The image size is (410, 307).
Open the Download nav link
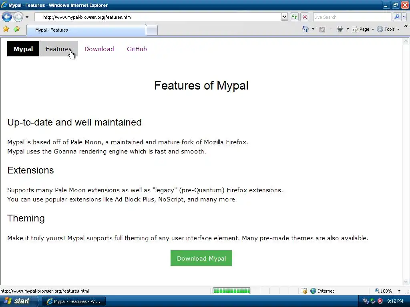[x=99, y=49]
